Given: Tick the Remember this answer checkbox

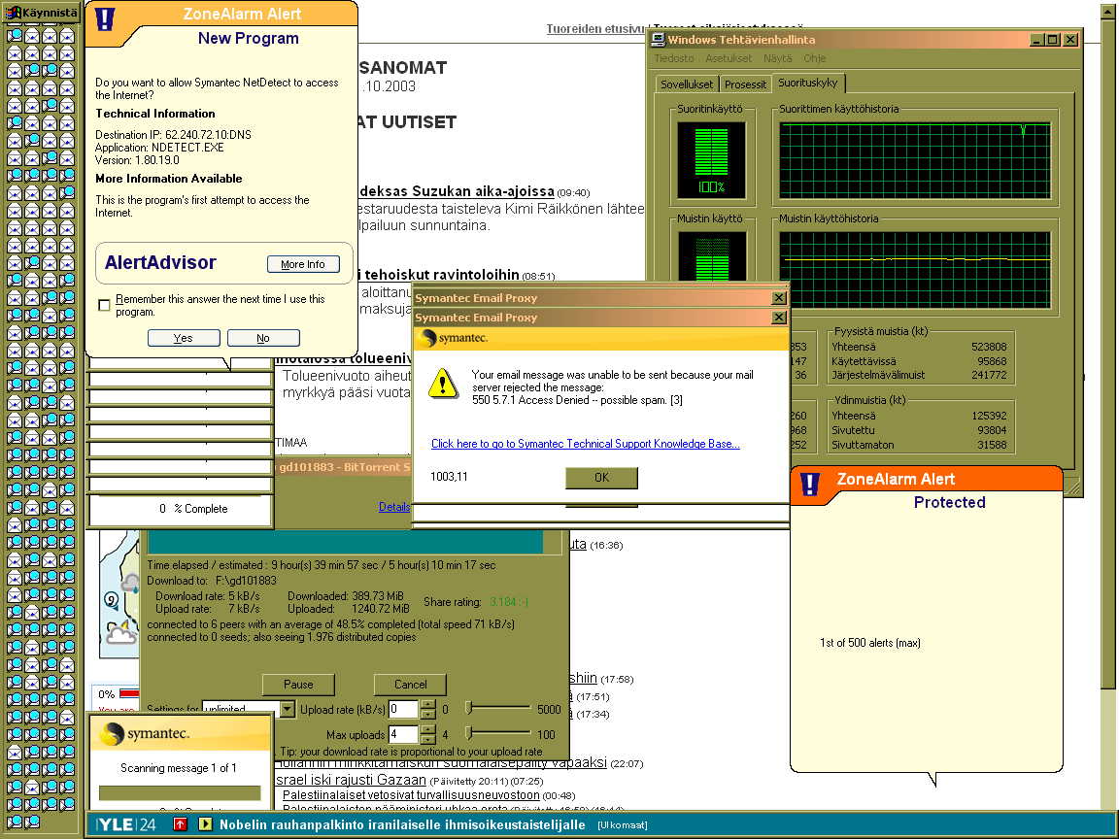Looking at the screenshot, I should coord(104,305).
